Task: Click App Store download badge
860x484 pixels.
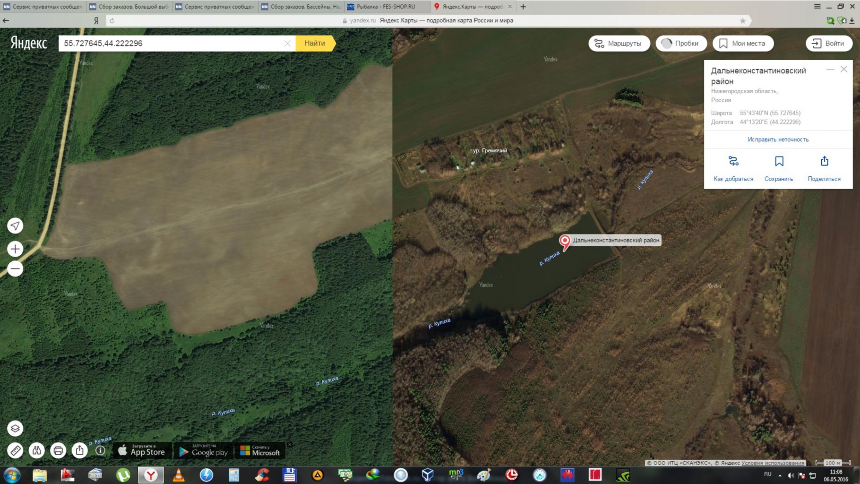Action: 142,450
